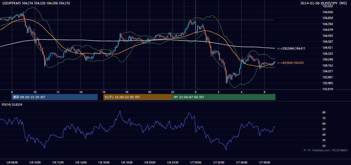Screen dimensions: 351x165
Task: Click hour label 6 under price chart
Action: tap(264, 92)
